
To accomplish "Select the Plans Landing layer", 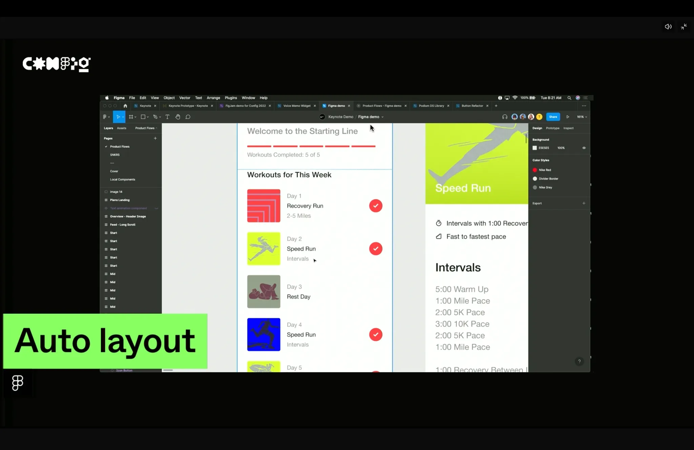I will (120, 200).
